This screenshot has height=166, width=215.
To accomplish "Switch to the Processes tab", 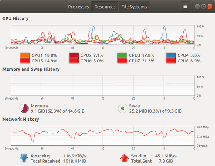I will 79,7.
